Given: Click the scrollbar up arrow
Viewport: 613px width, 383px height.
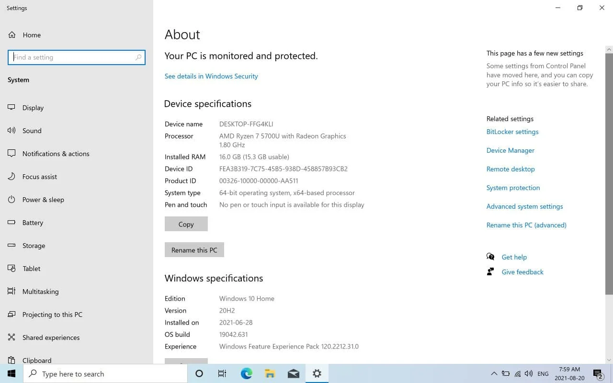Looking at the screenshot, I should pyautogui.click(x=609, y=49).
